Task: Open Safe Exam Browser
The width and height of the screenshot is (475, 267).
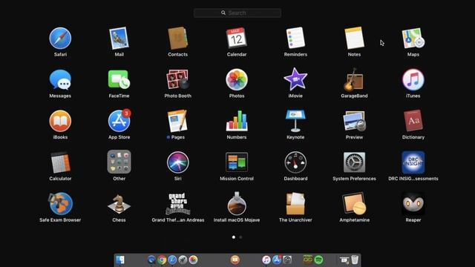Action: coord(60,204)
